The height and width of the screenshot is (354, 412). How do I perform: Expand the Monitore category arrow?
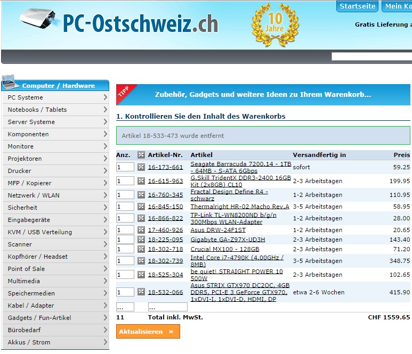[x=105, y=146]
